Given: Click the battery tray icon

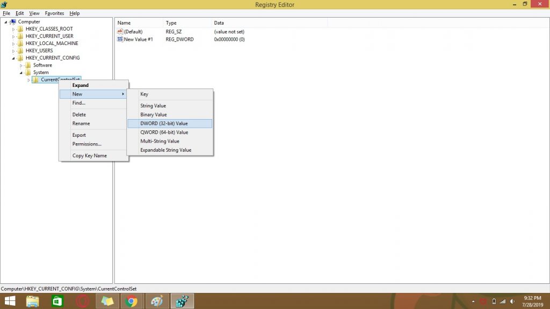Looking at the screenshot, I should click(494, 301).
